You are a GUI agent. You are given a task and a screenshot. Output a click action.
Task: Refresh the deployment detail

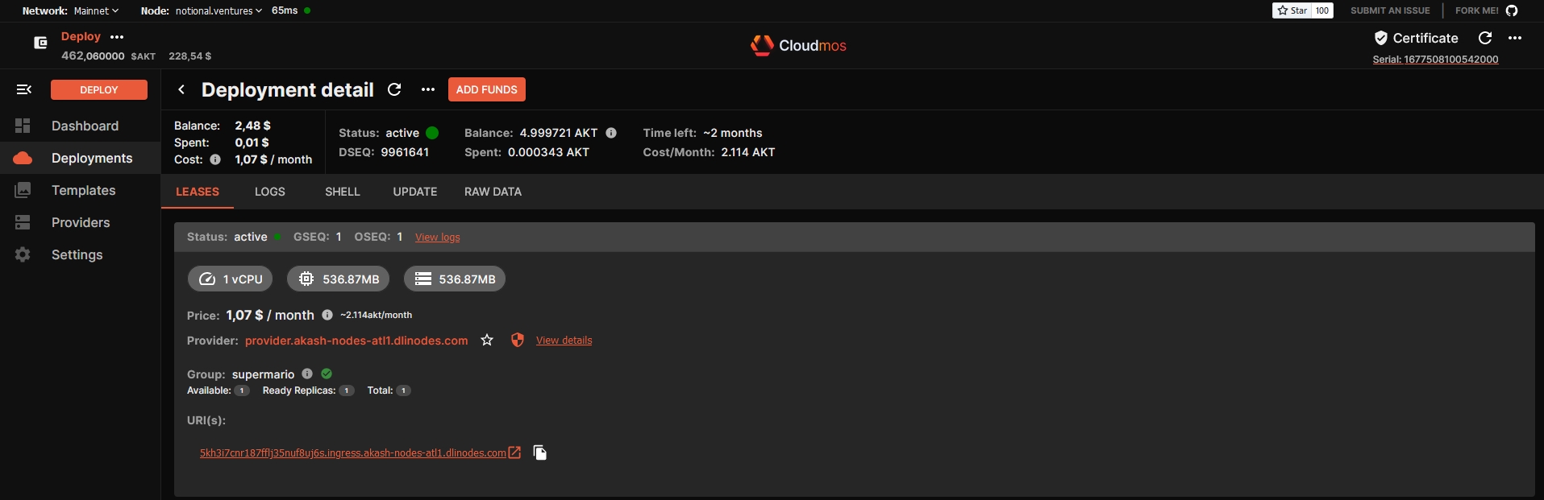coord(394,89)
